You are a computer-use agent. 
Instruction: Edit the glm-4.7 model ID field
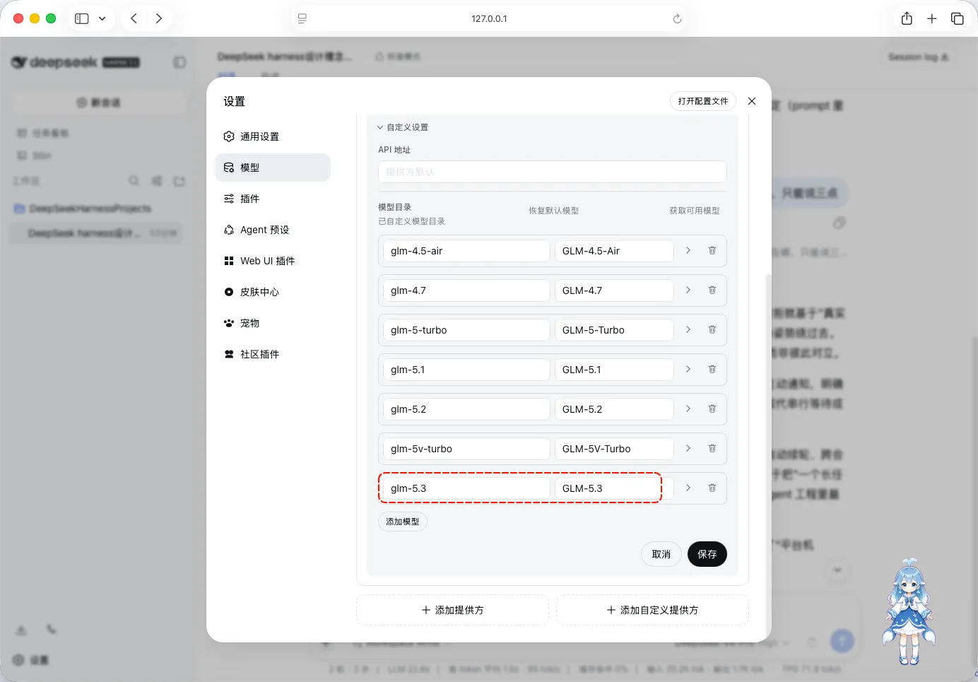(x=466, y=290)
